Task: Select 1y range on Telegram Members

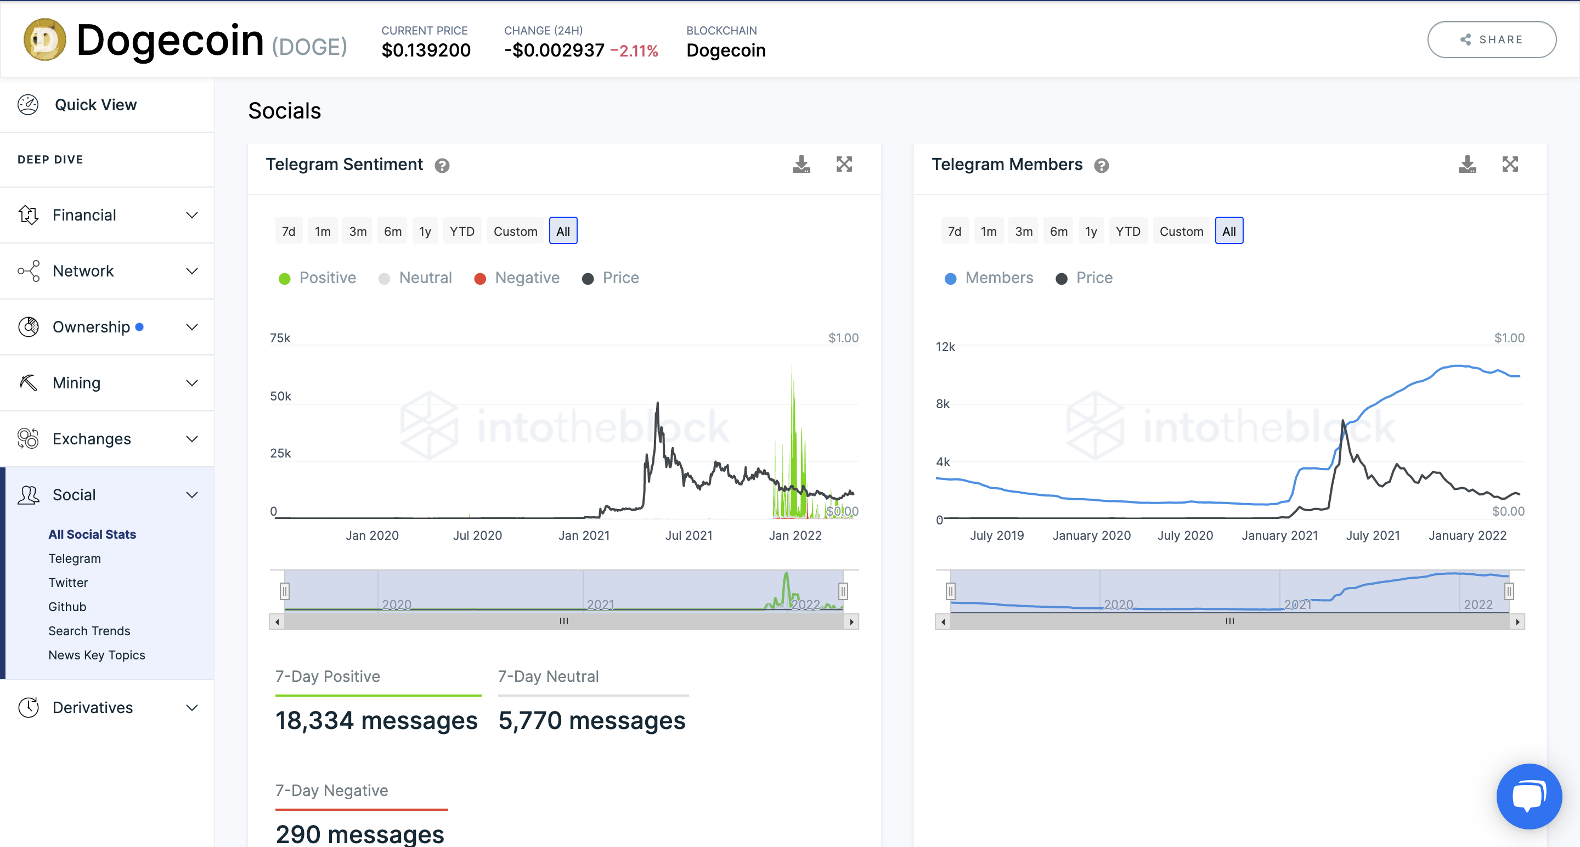Action: (1091, 231)
